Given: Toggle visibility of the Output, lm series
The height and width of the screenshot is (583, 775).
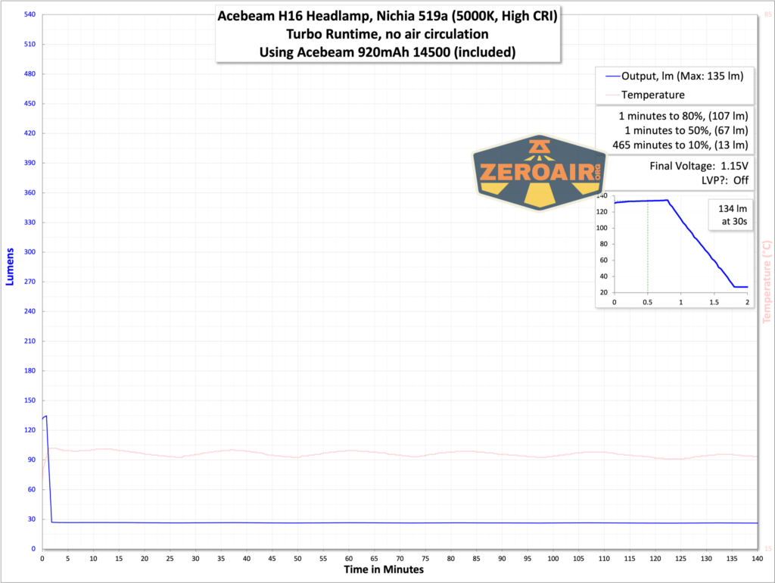Looking at the screenshot, I should pos(674,76).
